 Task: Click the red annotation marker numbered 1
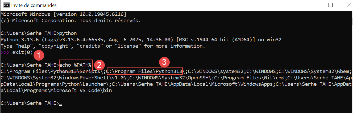(39, 56)
